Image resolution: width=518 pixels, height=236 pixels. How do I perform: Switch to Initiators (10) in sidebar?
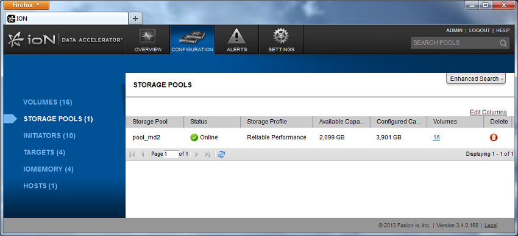click(49, 136)
